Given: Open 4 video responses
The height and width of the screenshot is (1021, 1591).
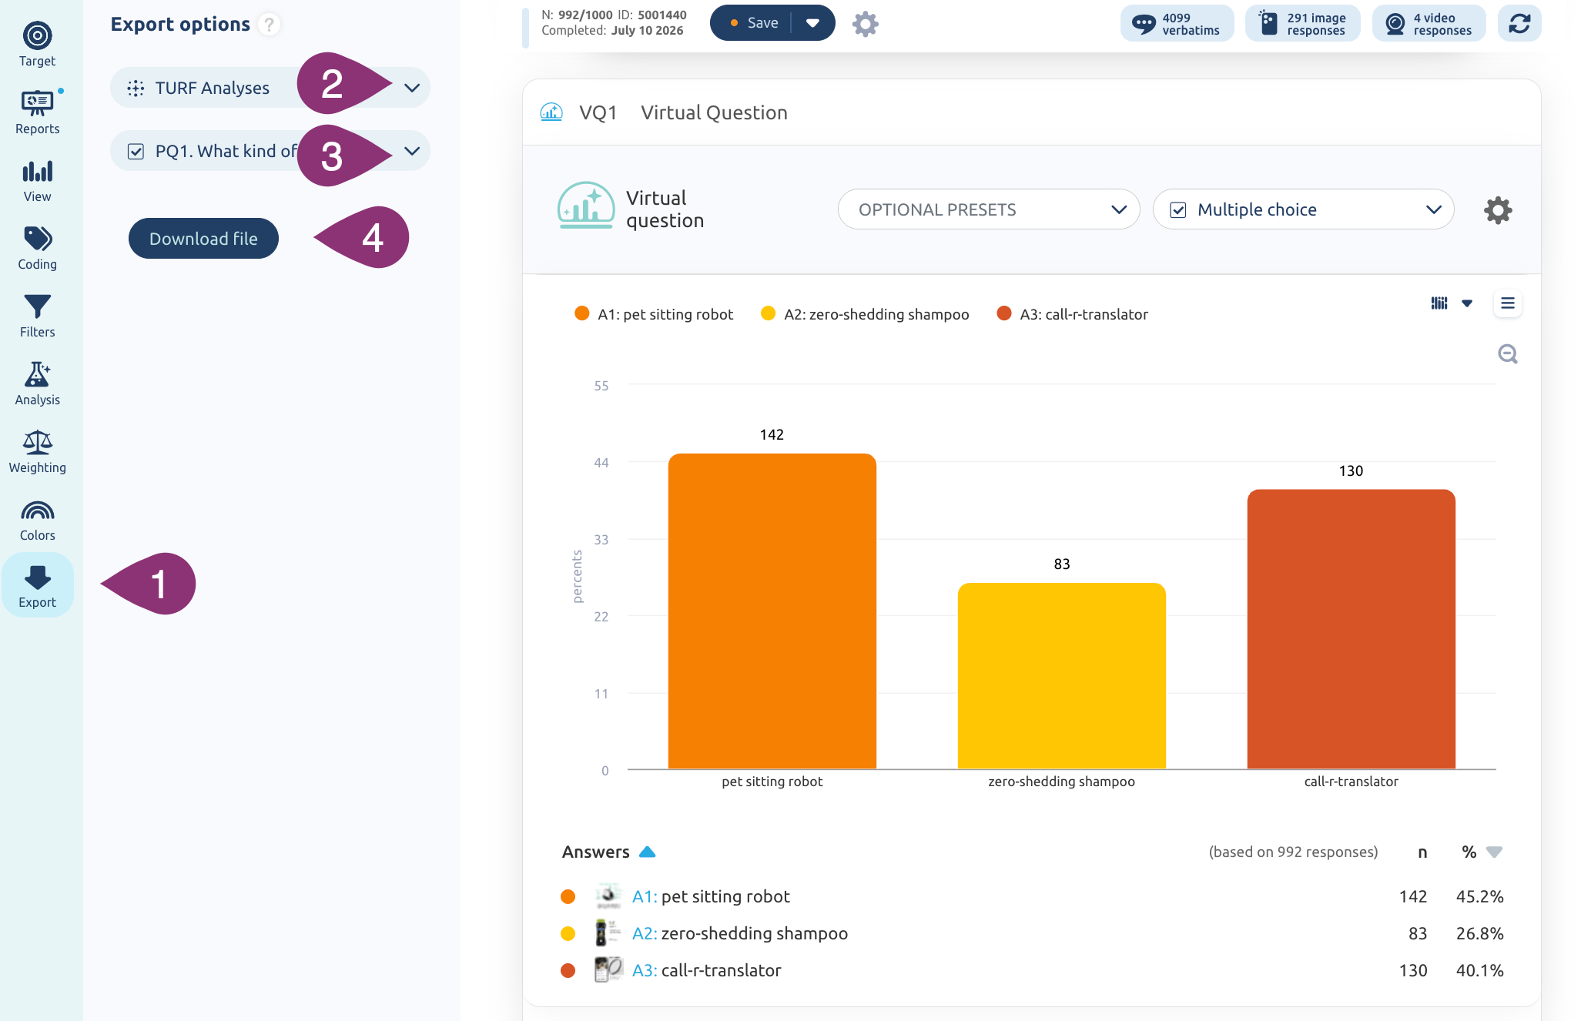Looking at the screenshot, I should 1429,24.
